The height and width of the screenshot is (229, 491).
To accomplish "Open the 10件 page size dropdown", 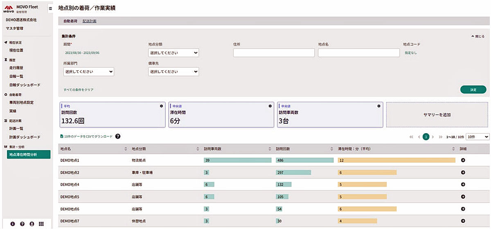I will pos(477,137).
